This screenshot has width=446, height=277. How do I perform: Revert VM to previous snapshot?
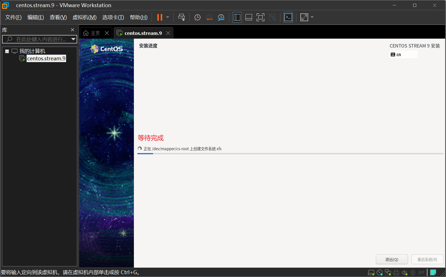click(209, 17)
